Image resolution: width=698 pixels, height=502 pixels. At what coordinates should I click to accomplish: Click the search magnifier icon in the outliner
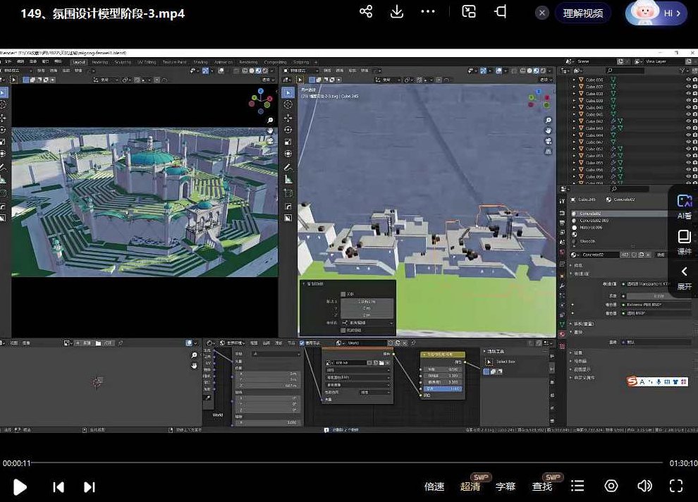610,70
